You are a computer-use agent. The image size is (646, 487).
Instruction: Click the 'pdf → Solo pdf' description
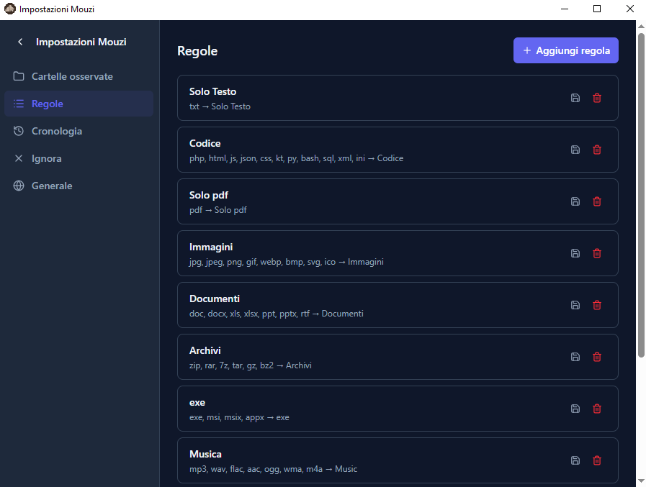(218, 210)
